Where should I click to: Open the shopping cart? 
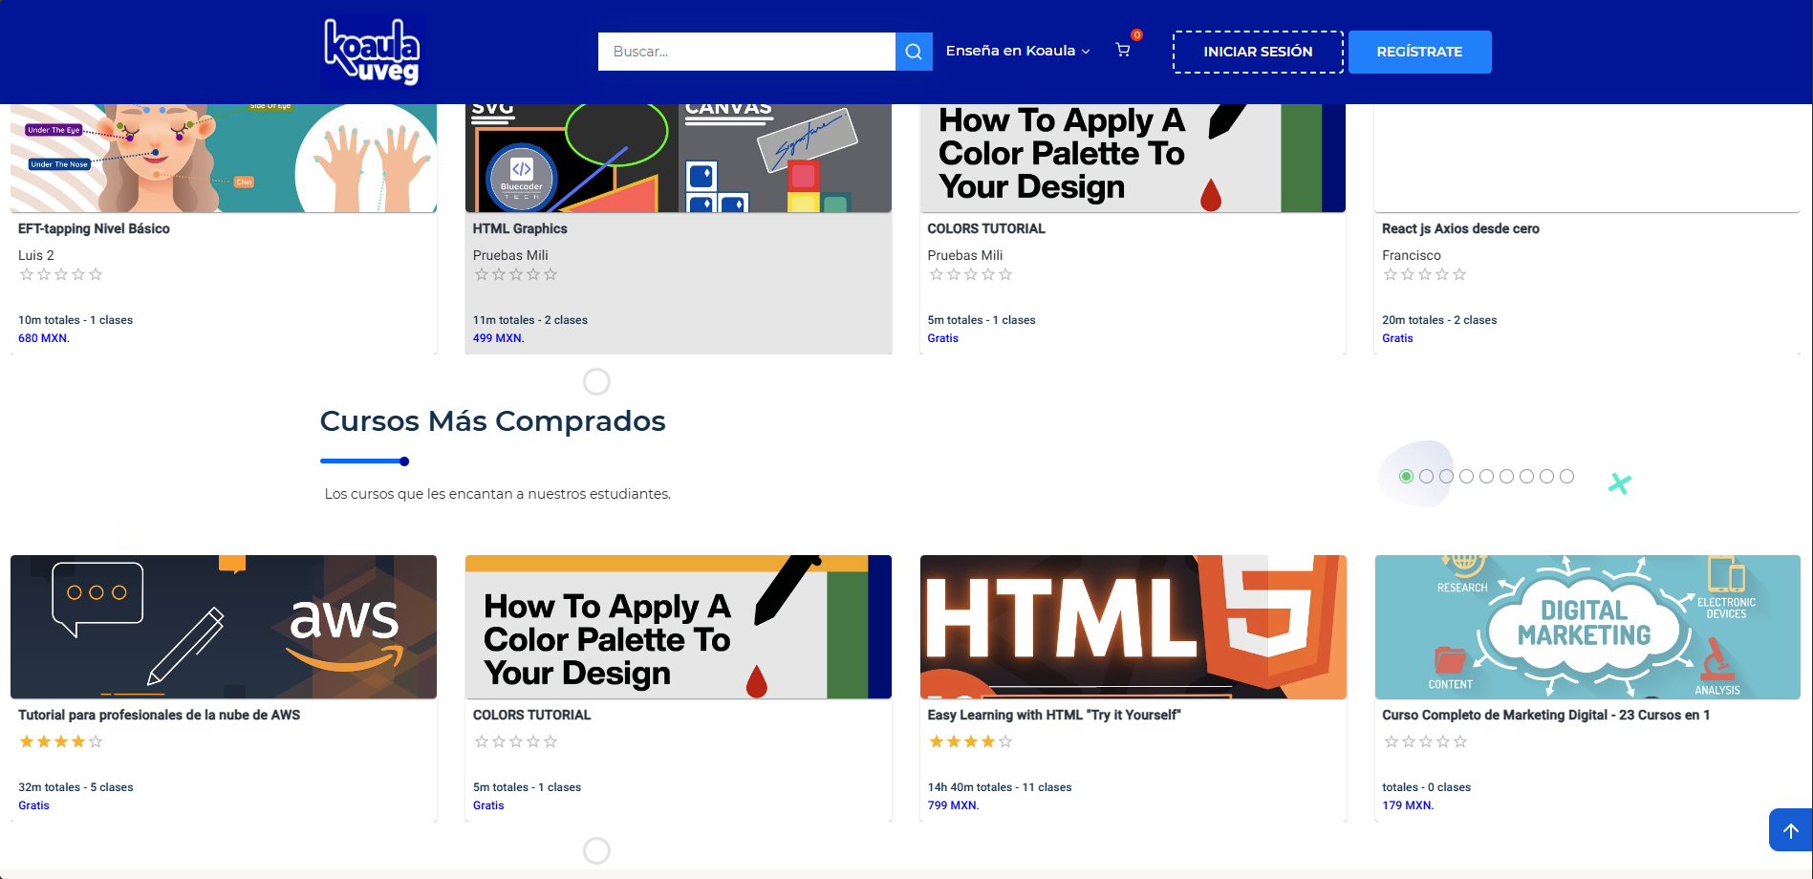(x=1123, y=51)
